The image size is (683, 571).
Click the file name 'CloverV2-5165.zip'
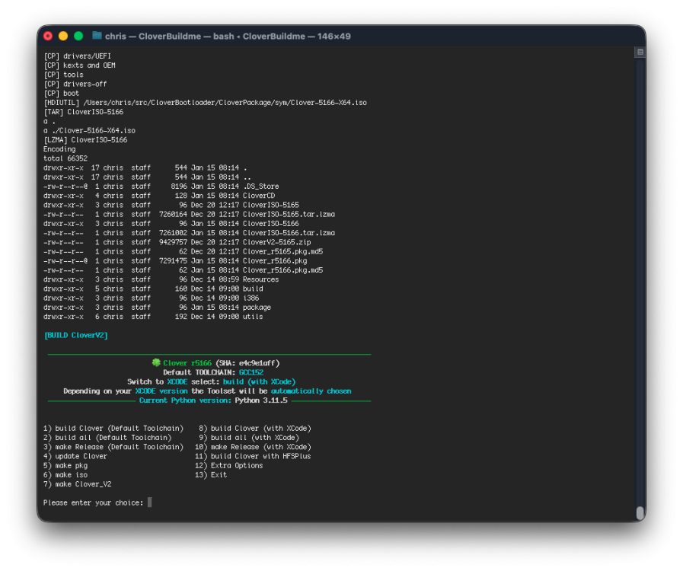coord(276,242)
